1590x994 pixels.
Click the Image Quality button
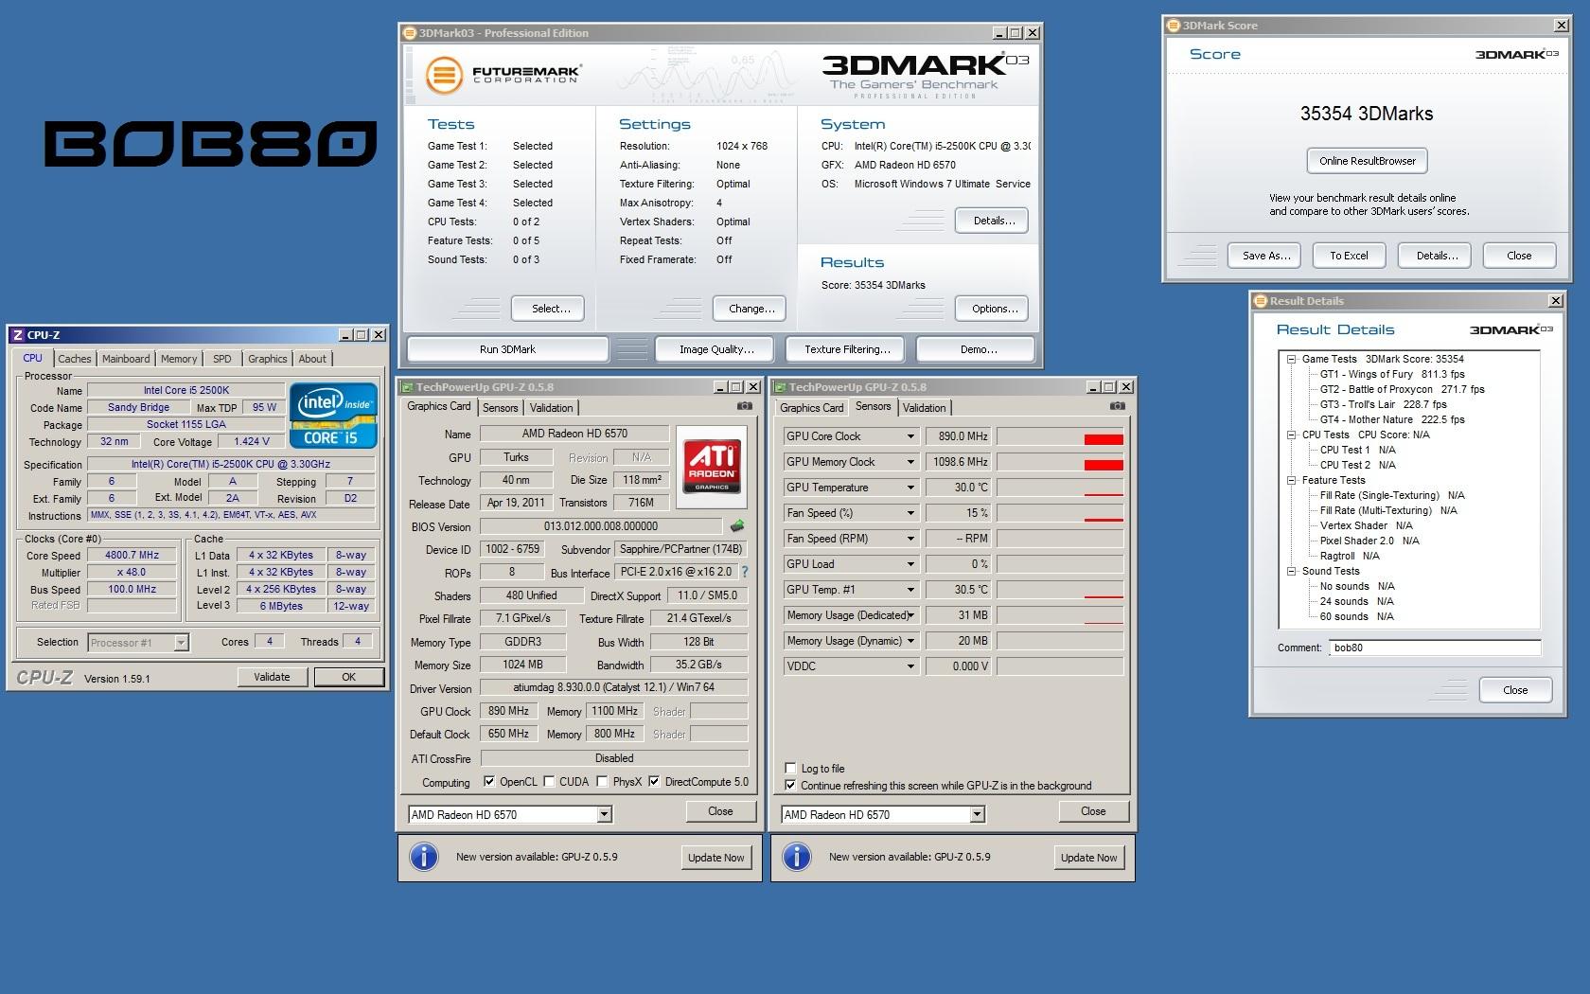tap(716, 349)
